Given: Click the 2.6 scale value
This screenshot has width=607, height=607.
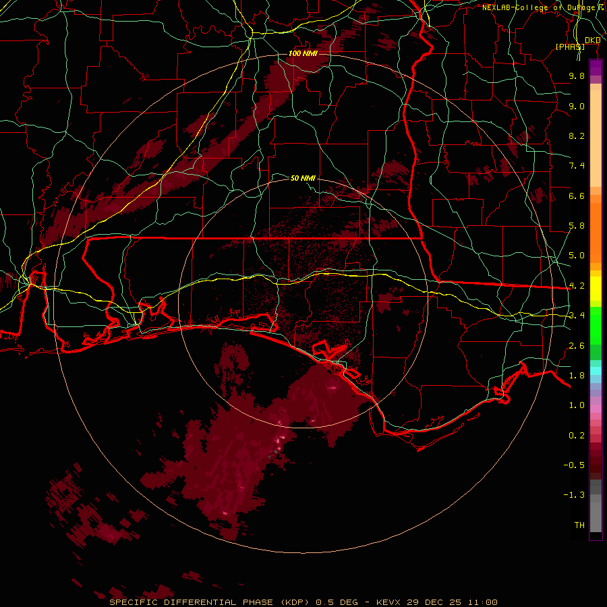Looking at the screenshot, I should pos(577,346).
